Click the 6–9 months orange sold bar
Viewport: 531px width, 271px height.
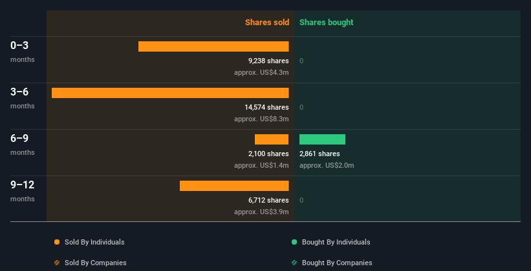(272, 139)
